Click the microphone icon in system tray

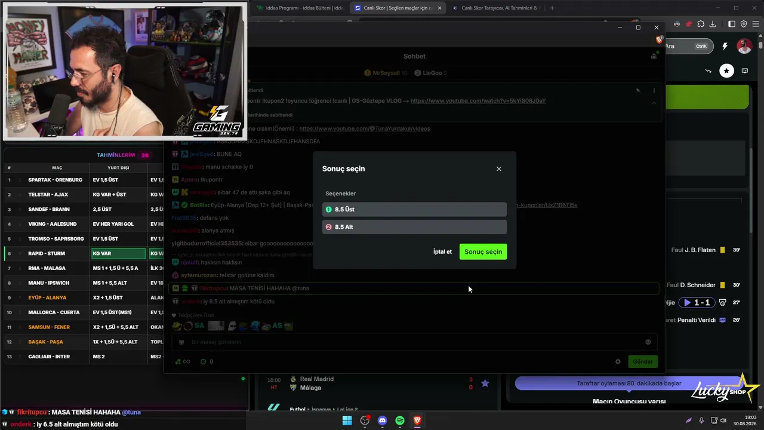point(701,420)
